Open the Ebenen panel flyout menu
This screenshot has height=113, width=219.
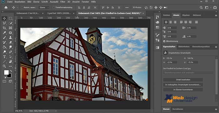[216, 110]
